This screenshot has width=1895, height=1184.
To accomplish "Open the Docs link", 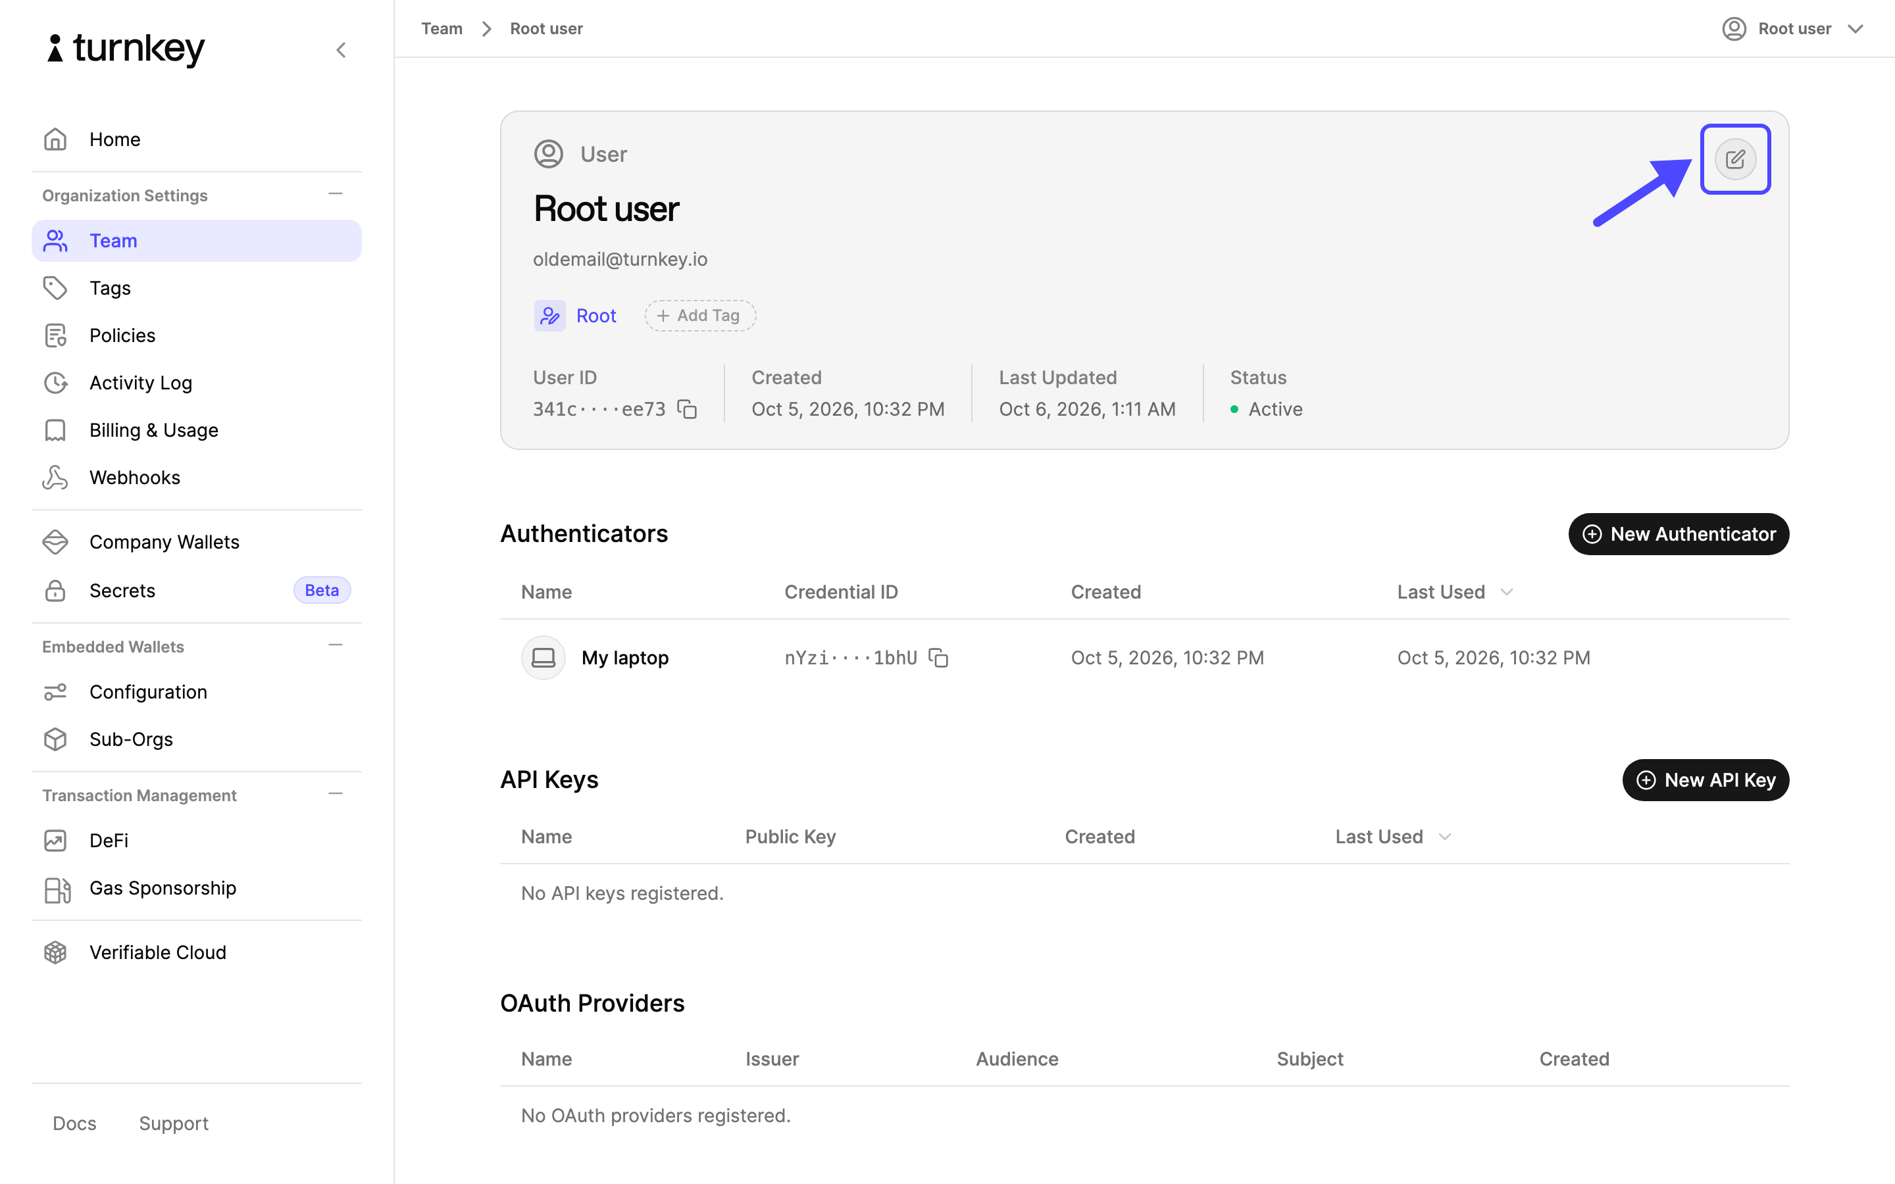I will pyautogui.click(x=74, y=1123).
